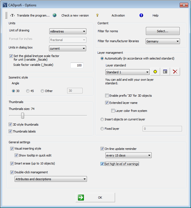This screenshot has height=208, width=191.
Task: Click the 'Thumbnails size: 74' label
Action: (x=22, y=109)
